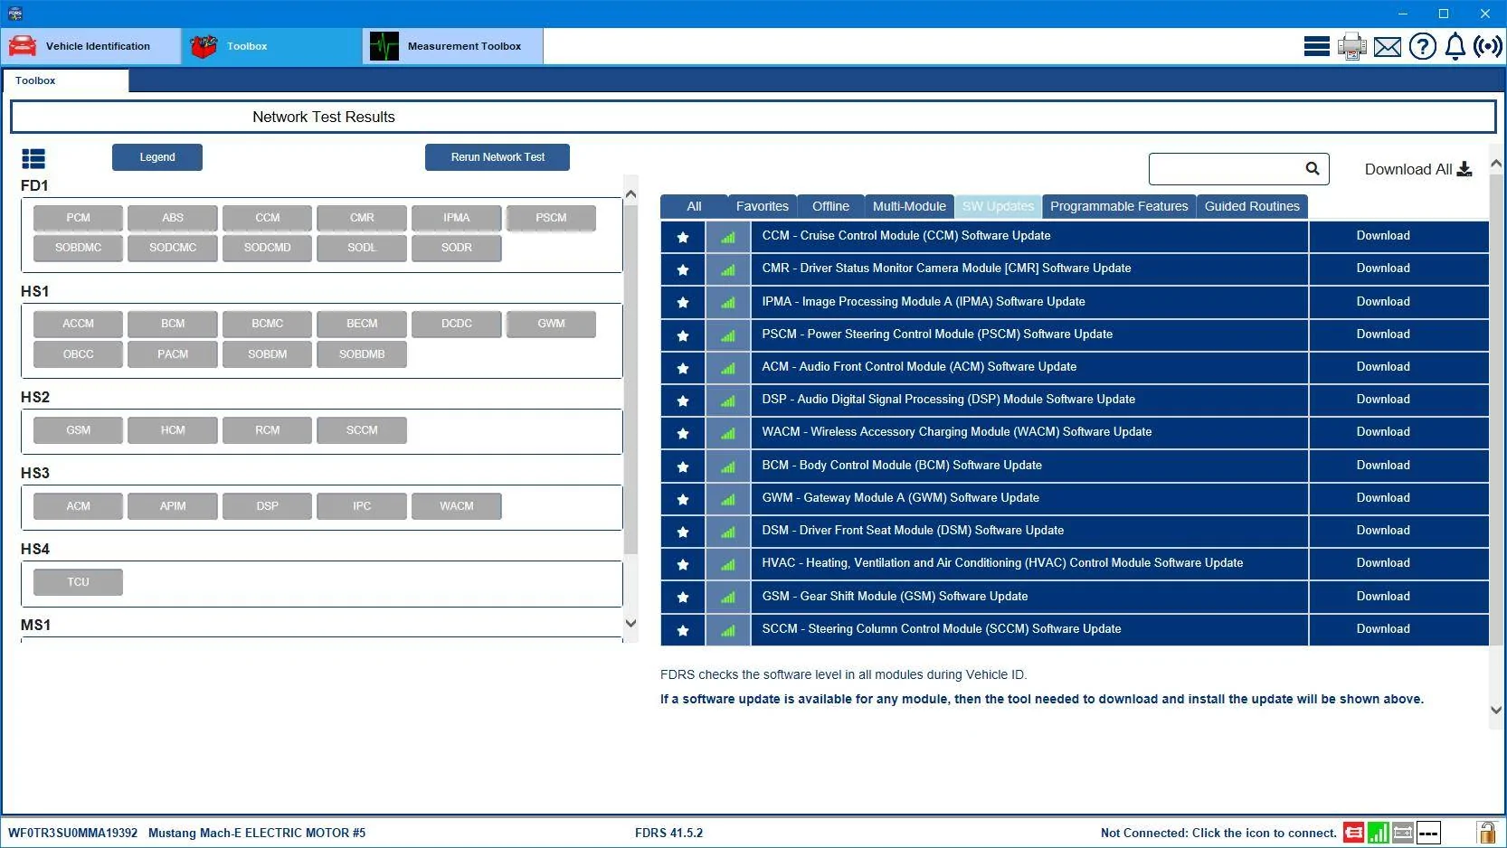
Task: Open the hamburger menu icon in top toolbar
Action: [x=1316, y=46]
